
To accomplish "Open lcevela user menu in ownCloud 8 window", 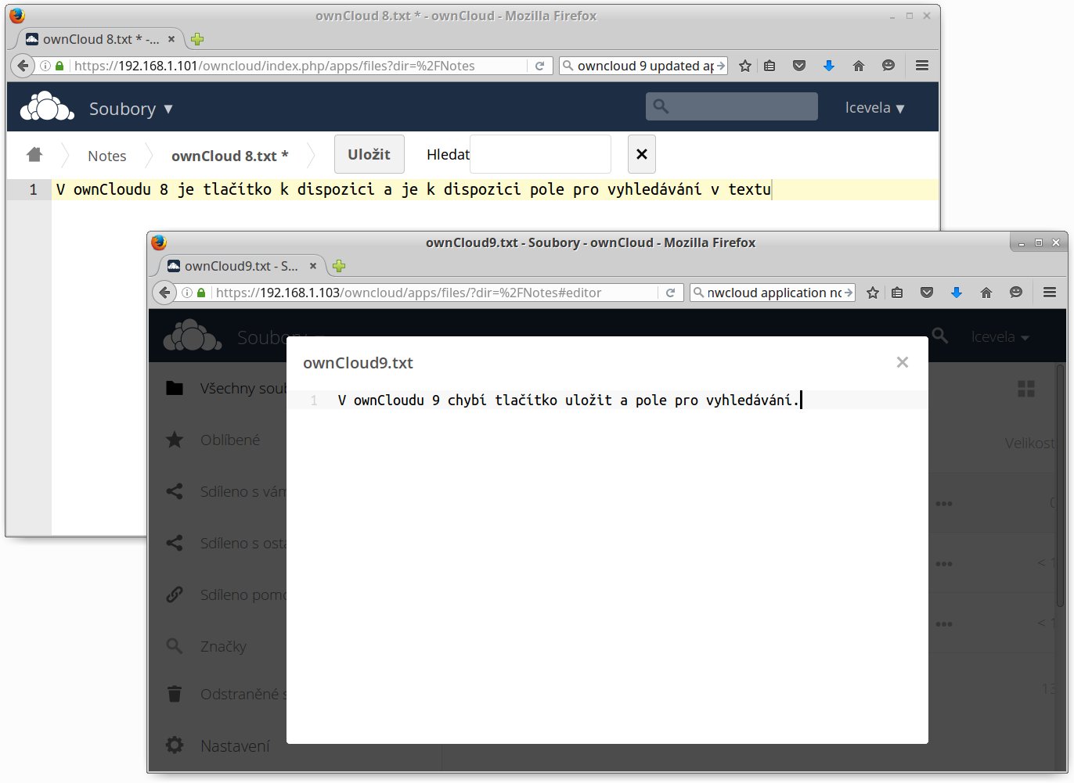I will point(874,108).
